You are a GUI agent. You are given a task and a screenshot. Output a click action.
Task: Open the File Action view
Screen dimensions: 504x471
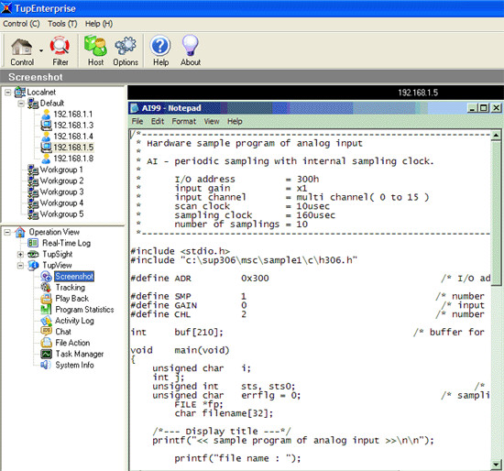72,343
